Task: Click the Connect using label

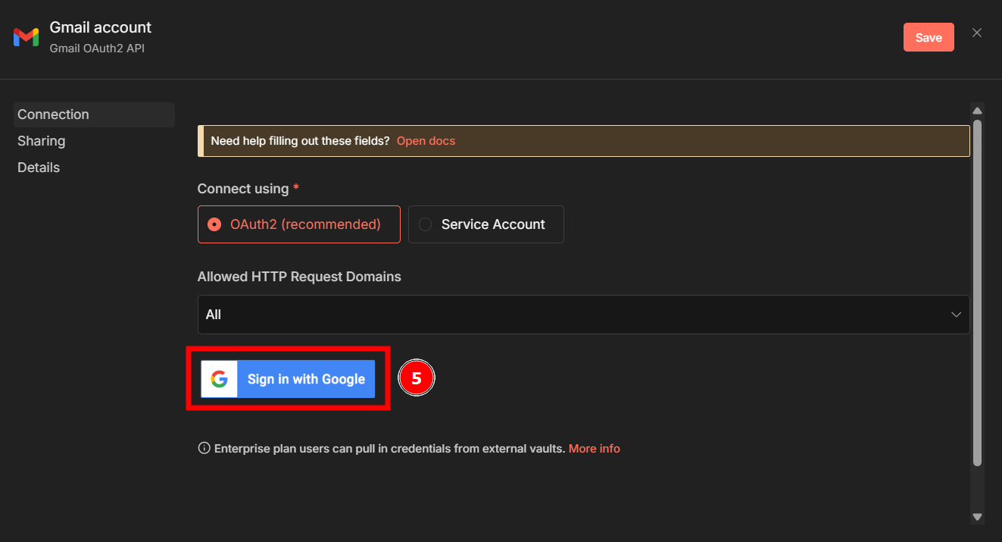Action: point(243,189)
